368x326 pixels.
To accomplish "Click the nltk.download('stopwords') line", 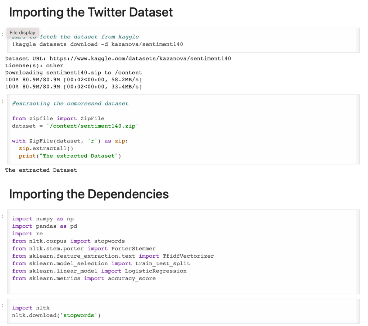I will [x=56, y=316].
